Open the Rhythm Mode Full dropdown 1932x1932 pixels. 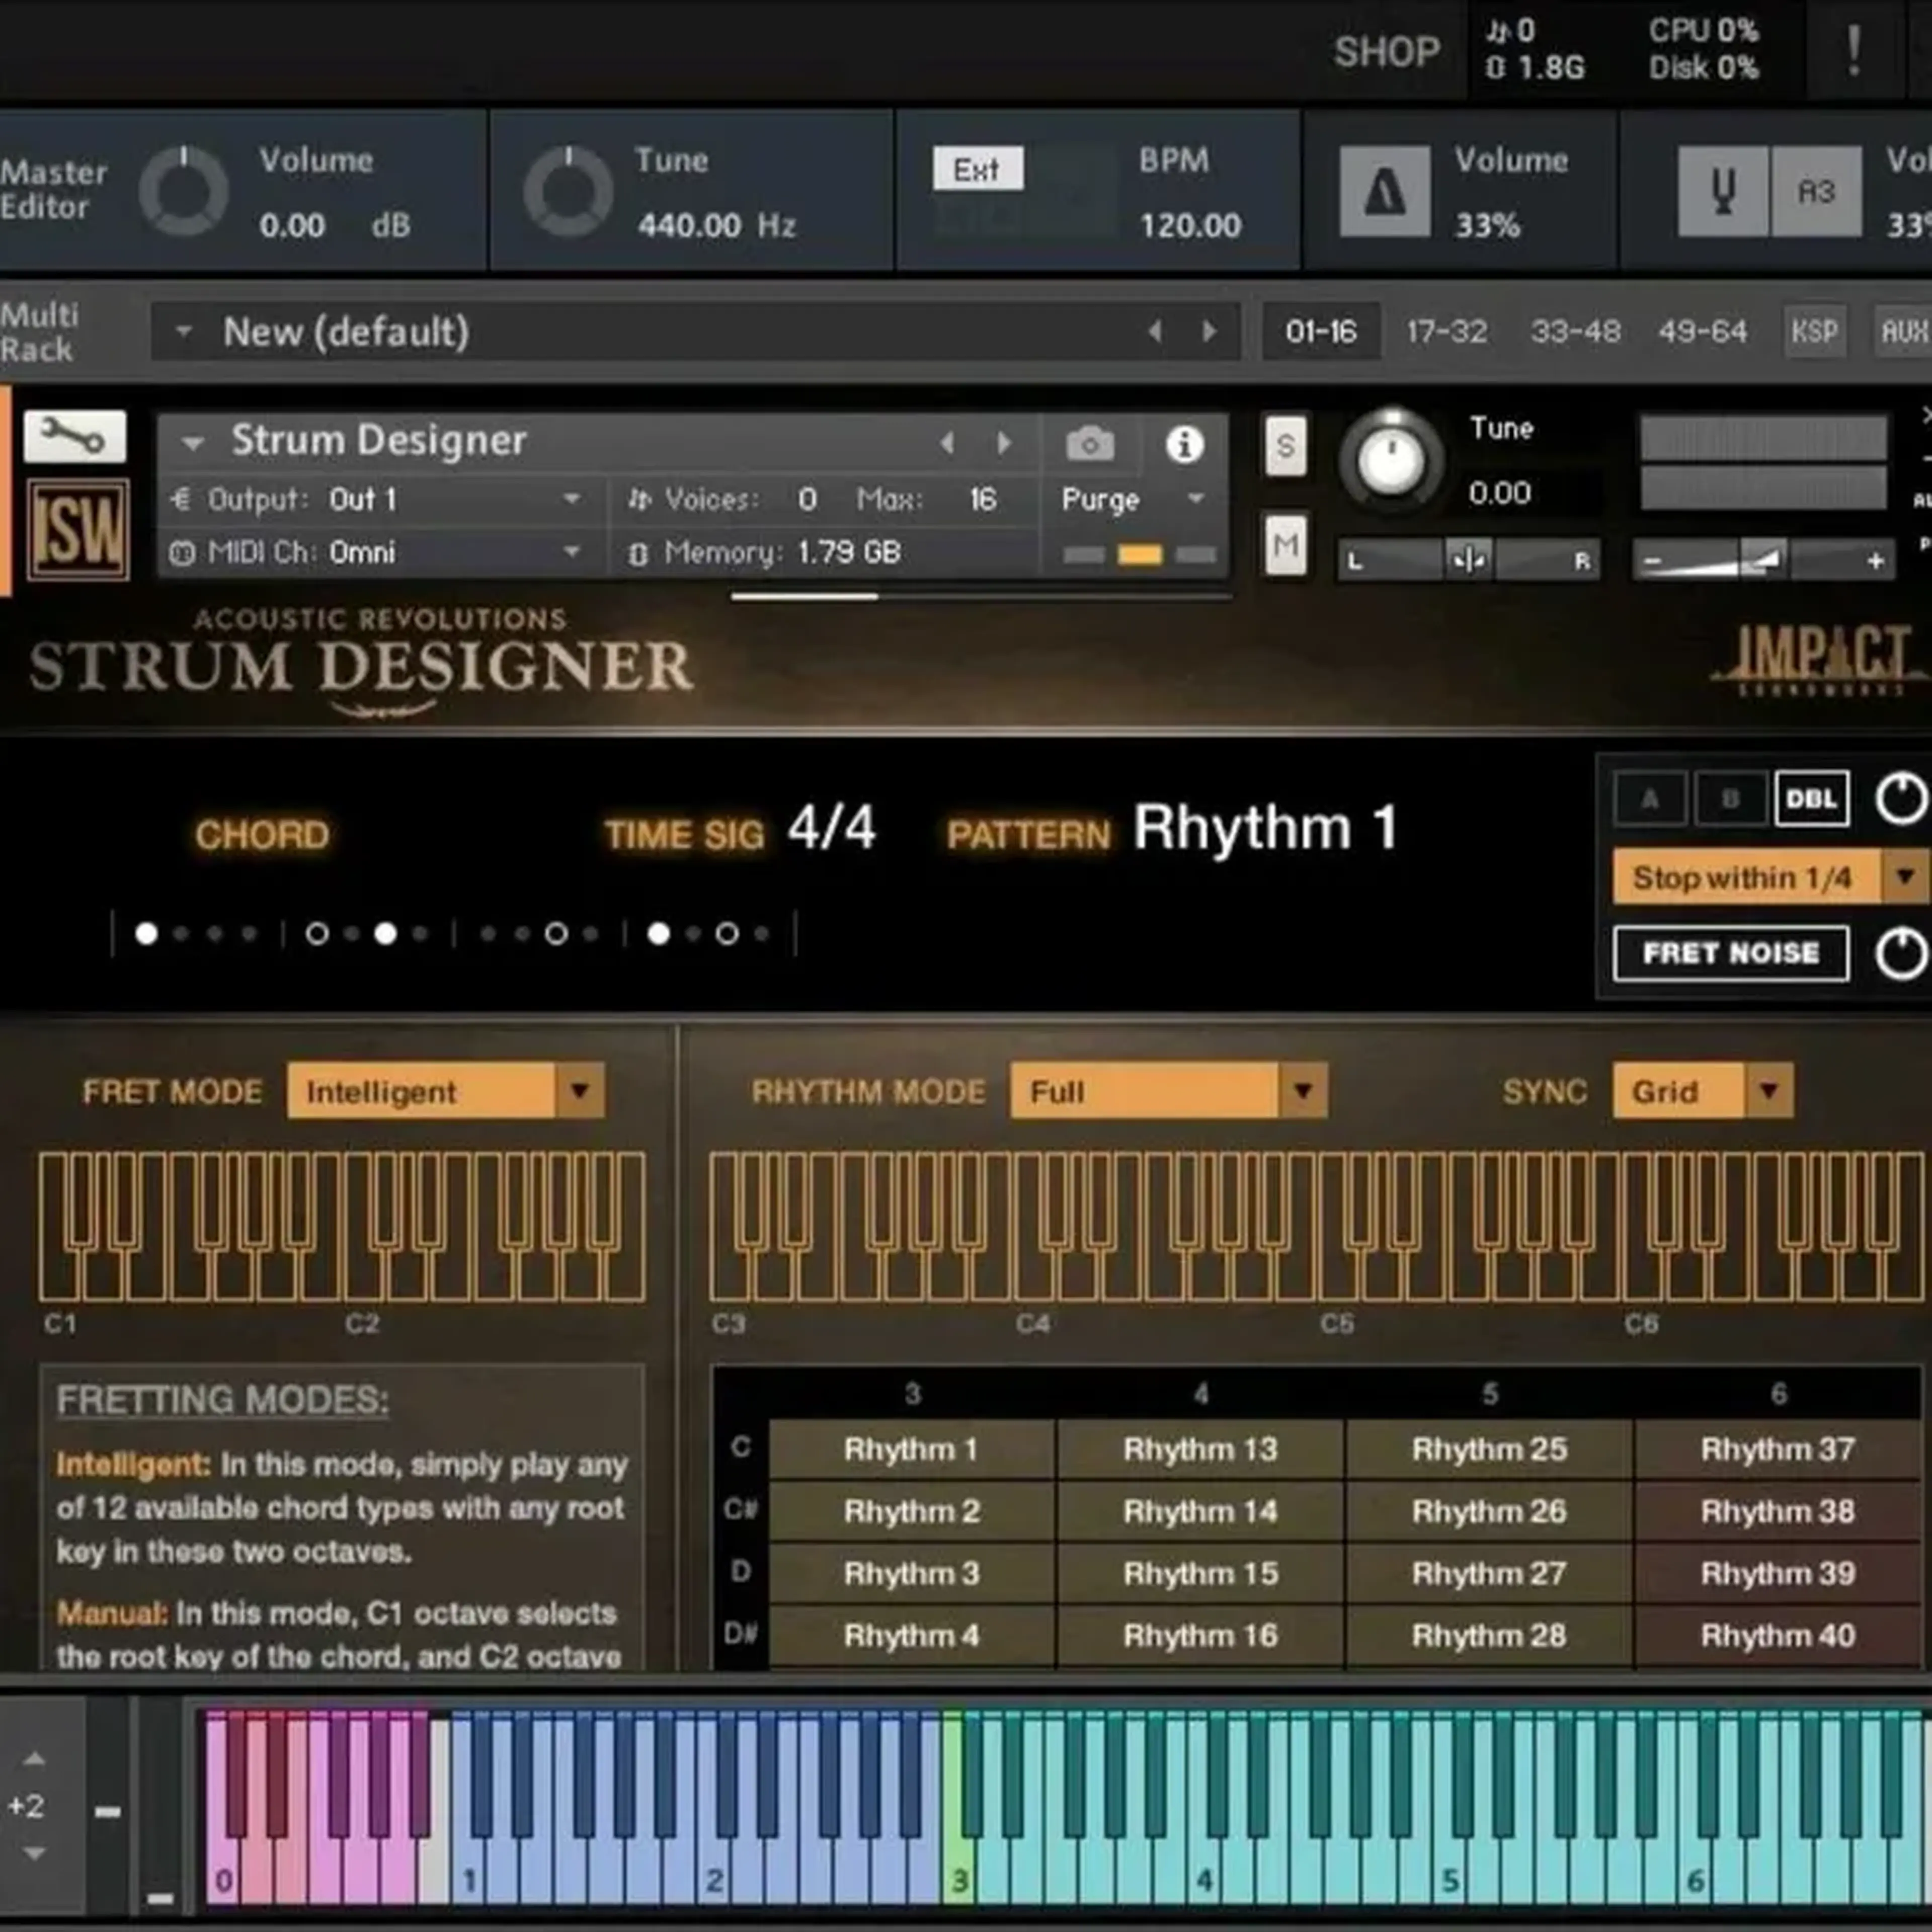coord(1169,1091)
